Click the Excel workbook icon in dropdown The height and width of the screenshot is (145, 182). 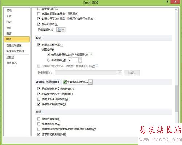[x=65, y=82]
